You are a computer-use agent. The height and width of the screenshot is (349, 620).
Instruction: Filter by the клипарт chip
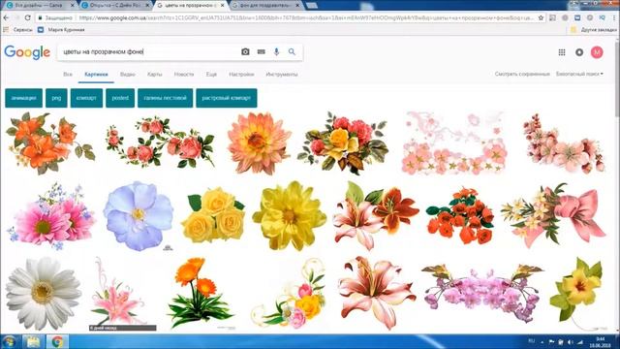pyautogui.click(x=86, y=98)
